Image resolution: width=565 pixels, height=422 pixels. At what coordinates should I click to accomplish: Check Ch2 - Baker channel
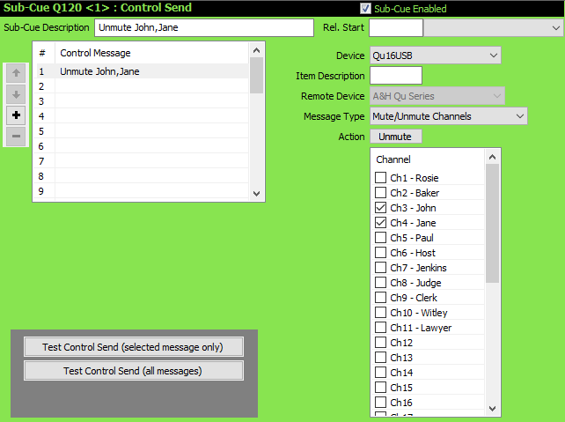point(380,193)
